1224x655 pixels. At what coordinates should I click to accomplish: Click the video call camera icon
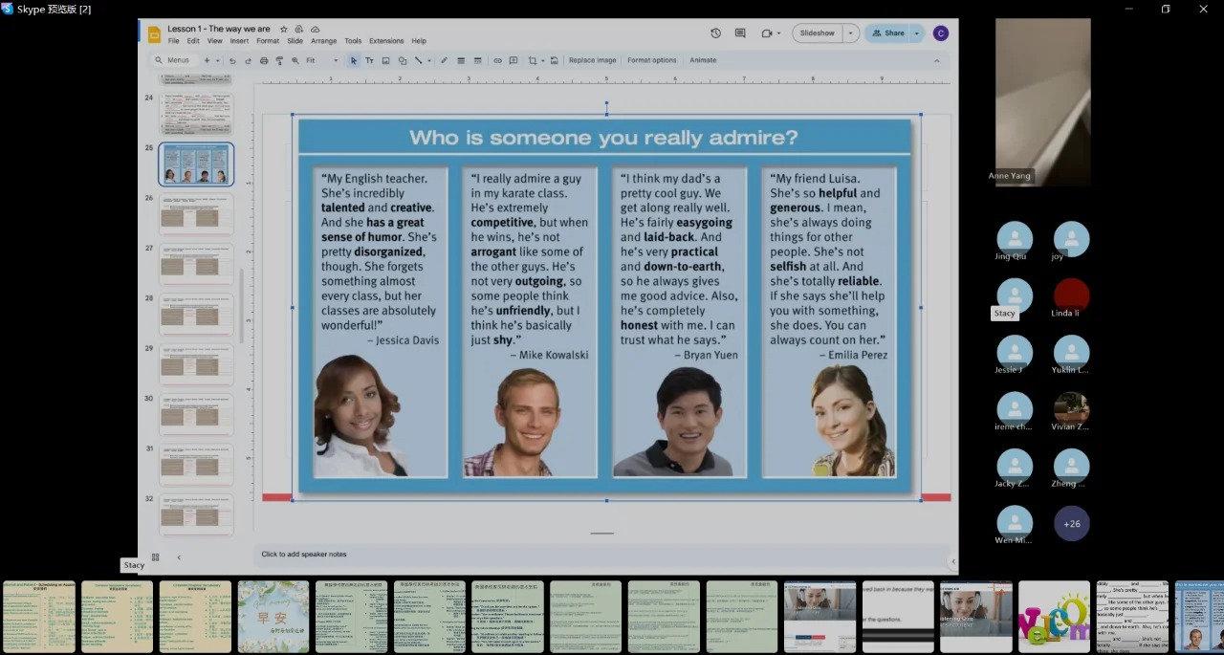tap(767, 33)
